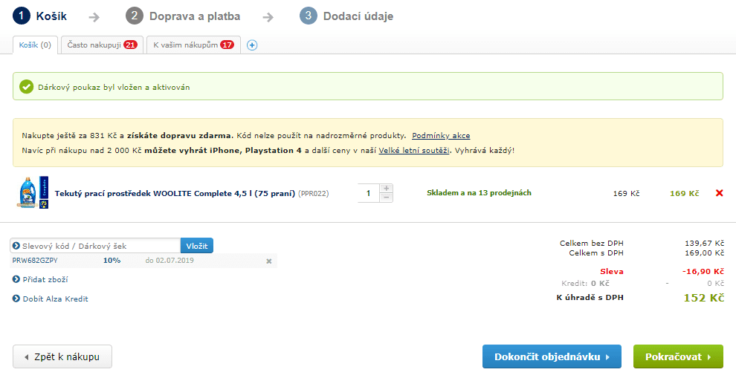The height and width of the screenshot is (378, 736).
Task: Open the Často nakupuji tab
Action: [102, 45]
